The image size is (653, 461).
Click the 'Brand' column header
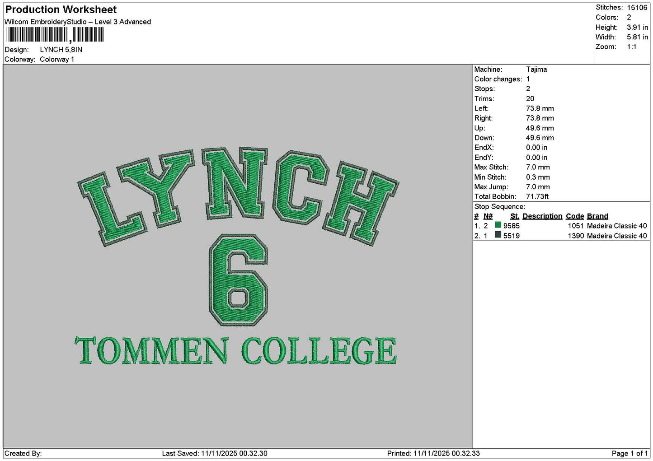coord(597,216)
